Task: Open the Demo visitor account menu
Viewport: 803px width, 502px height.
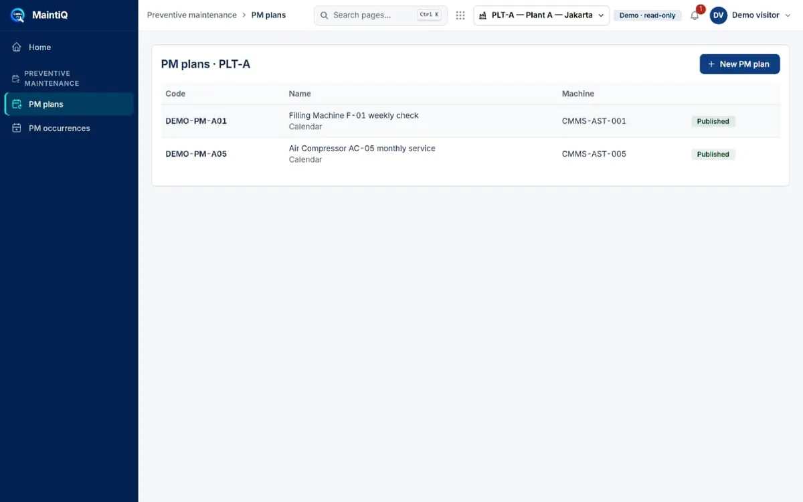Action: tap(745, 15)
